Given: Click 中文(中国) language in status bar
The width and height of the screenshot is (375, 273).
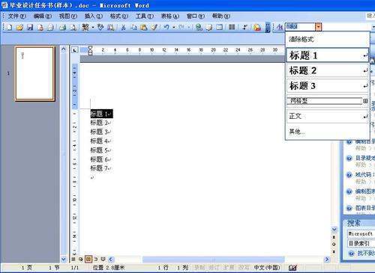Looking at the screenshot, I should point(267,268).
